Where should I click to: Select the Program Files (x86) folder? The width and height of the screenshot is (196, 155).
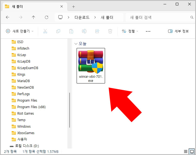click(x=28, y=107)
